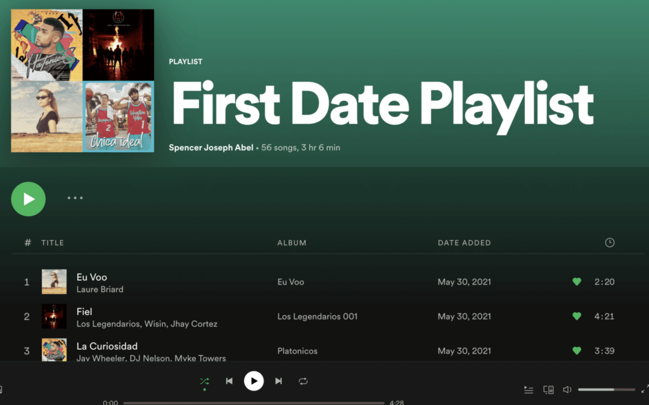Viewport: 649px width, 405px height.
Task: Skip to the previous track
Action: (x=229, y=381)
